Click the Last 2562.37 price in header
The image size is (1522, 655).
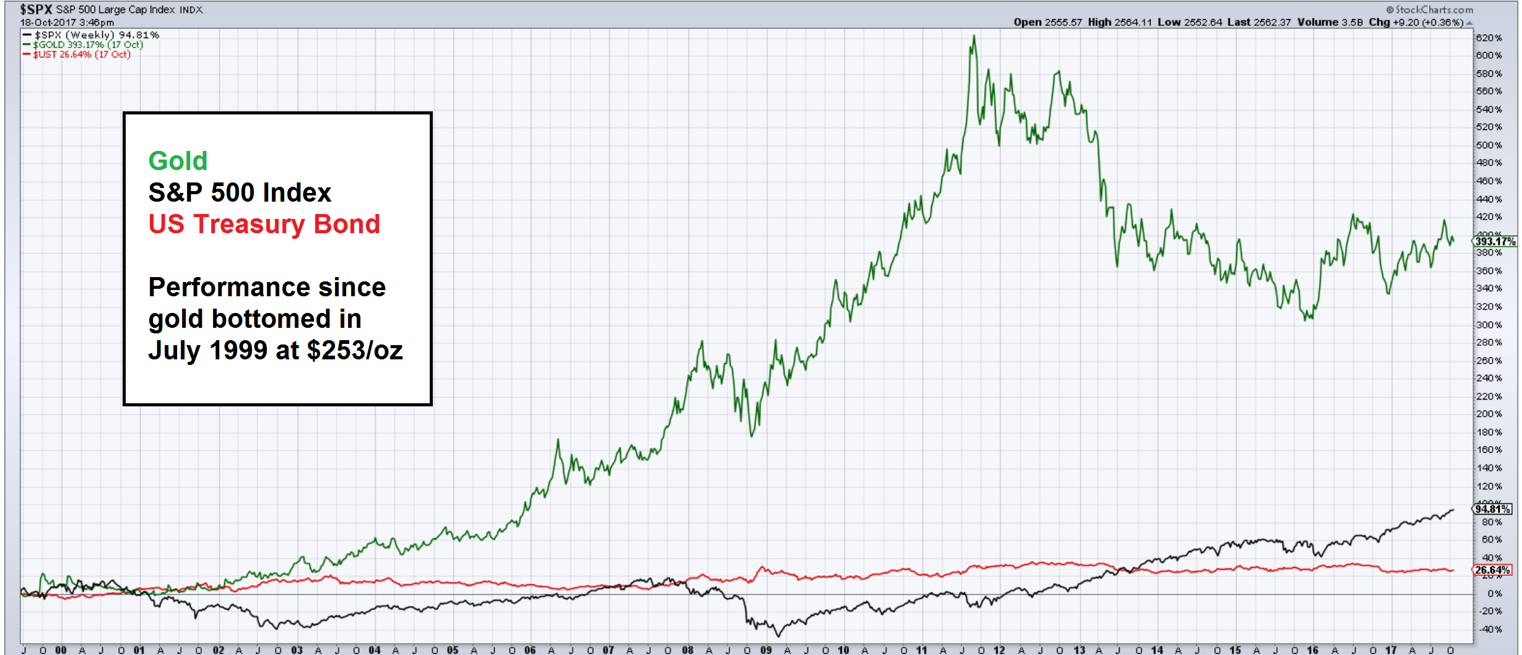1259,22
